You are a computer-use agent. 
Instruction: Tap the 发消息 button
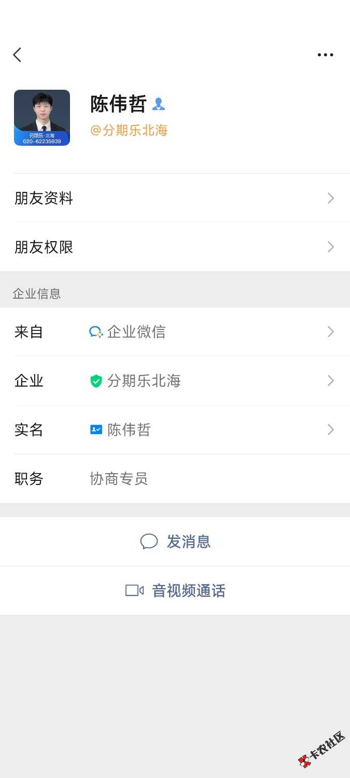click(188, 541)
